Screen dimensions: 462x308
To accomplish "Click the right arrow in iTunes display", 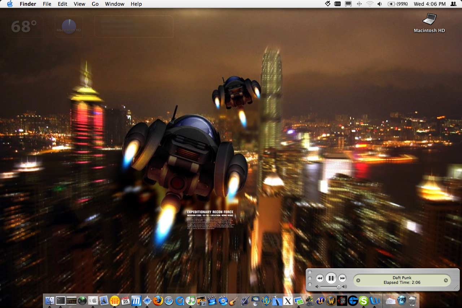I will coord(446,280).
